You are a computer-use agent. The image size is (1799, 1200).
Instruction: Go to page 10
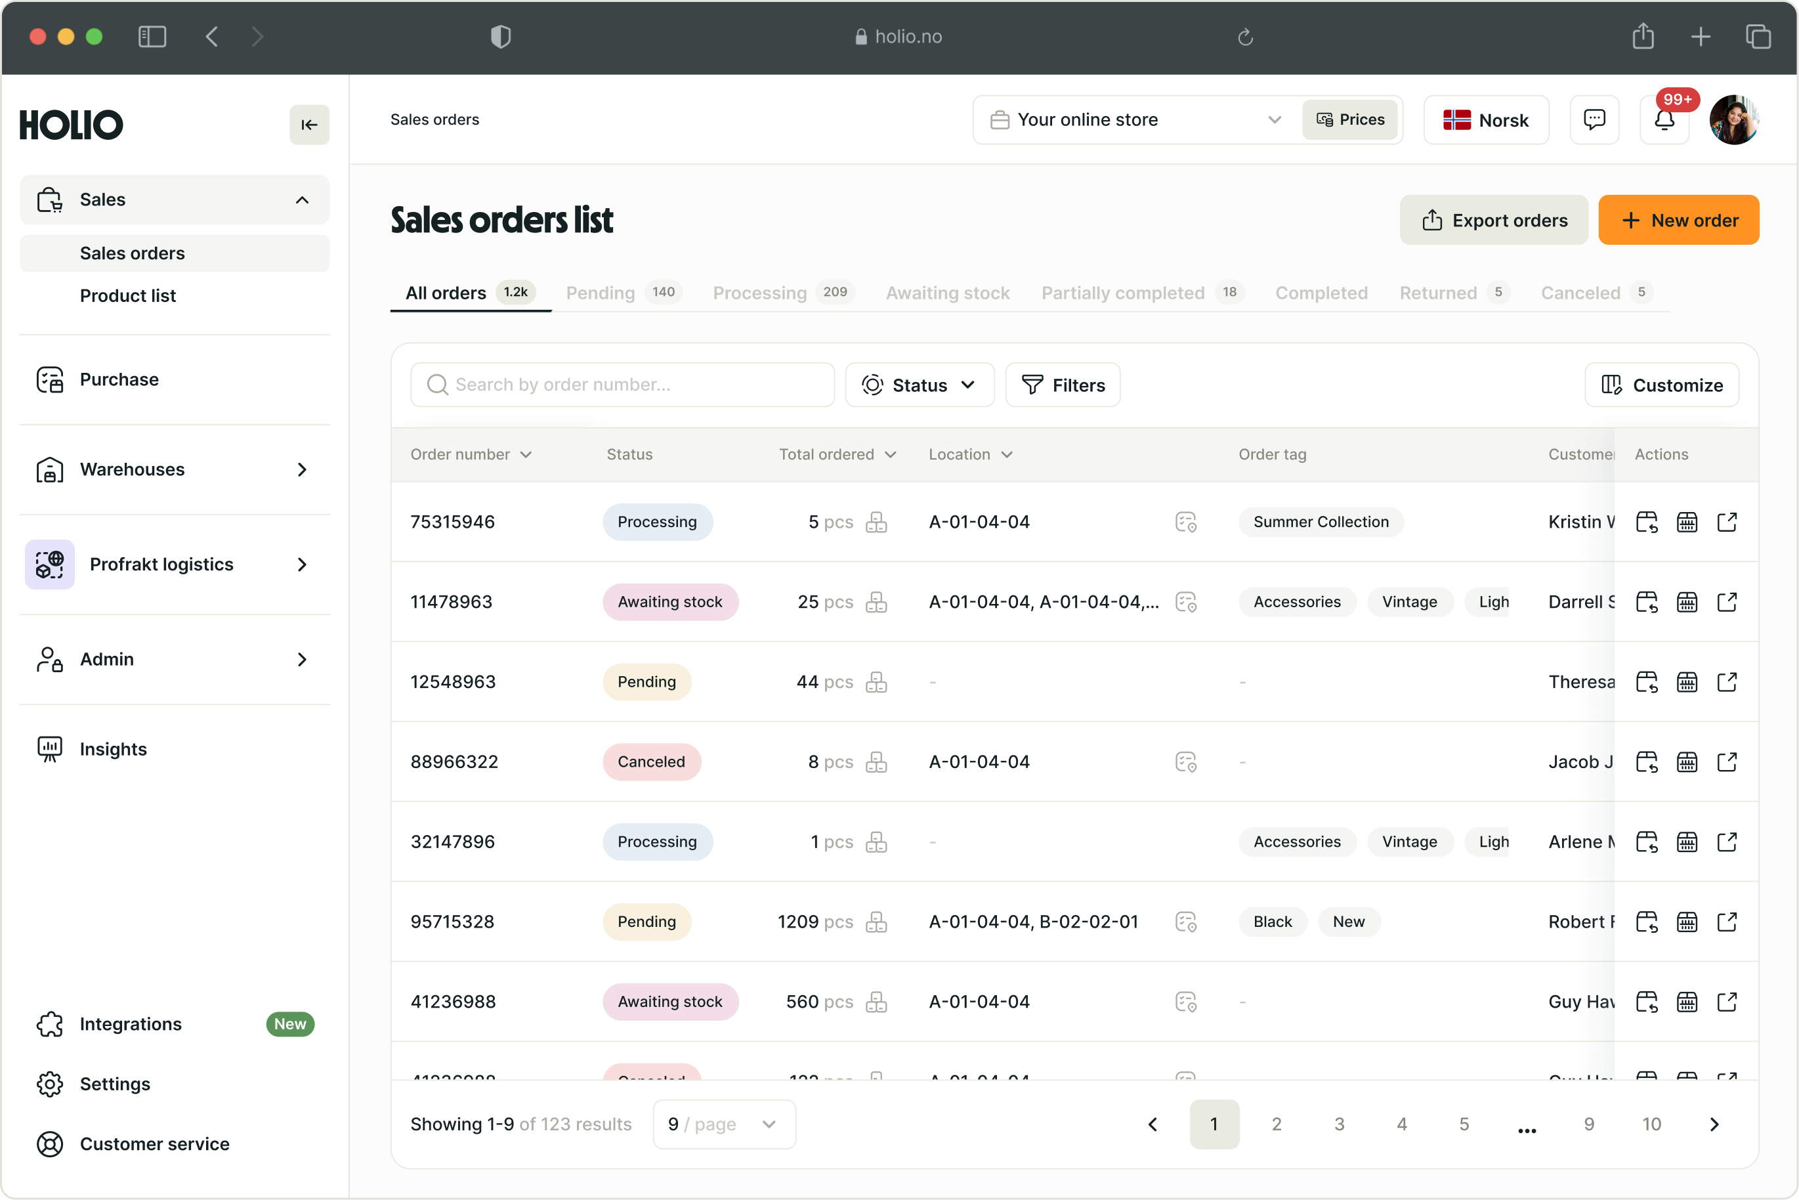pos(1651,1125)
